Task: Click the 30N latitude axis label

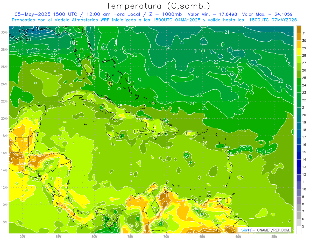Action: [4, 32]
